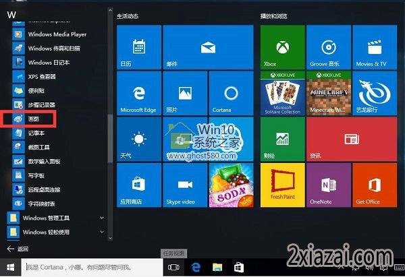
Task: Open the 日历 calendar tile
Action: click(139, 47)
